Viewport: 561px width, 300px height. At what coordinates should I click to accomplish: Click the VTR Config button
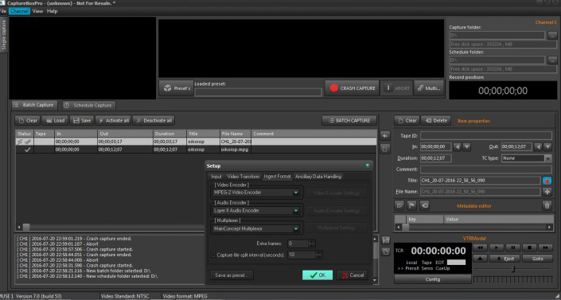pos(433,279)
